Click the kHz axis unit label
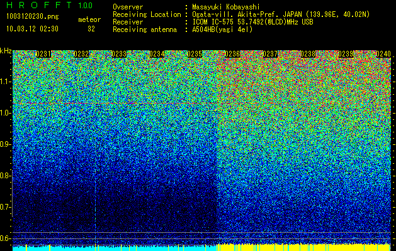 tap(6, 51)
